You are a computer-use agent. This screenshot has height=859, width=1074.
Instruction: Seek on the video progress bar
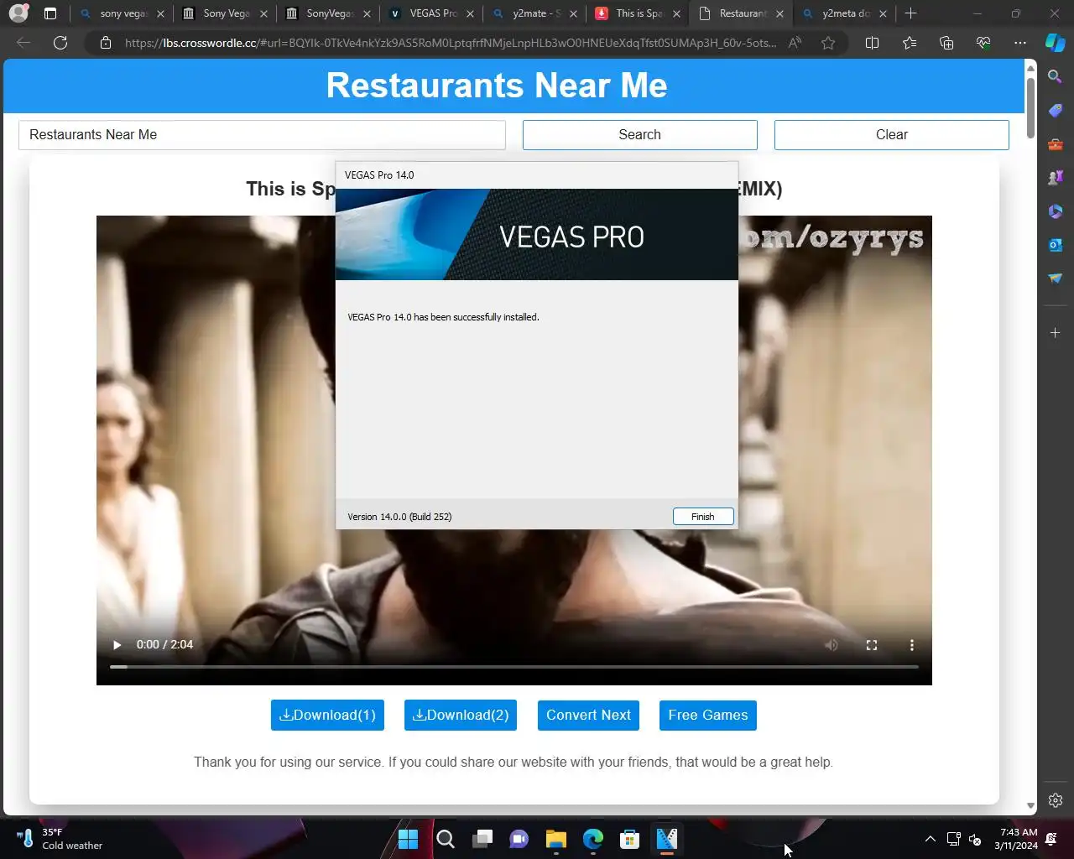[x=514, y=667]
